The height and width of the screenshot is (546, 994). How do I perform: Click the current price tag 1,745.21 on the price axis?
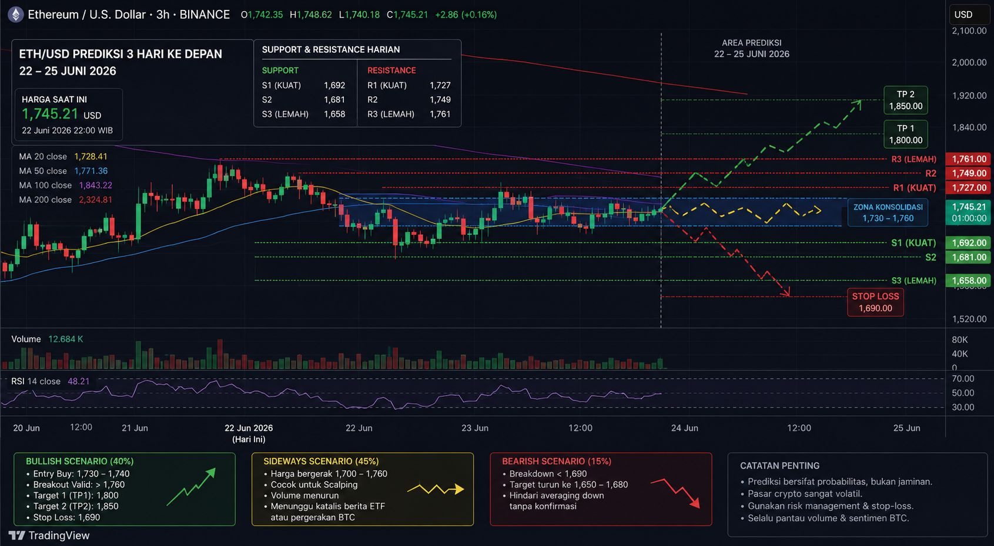pos(969,213)
